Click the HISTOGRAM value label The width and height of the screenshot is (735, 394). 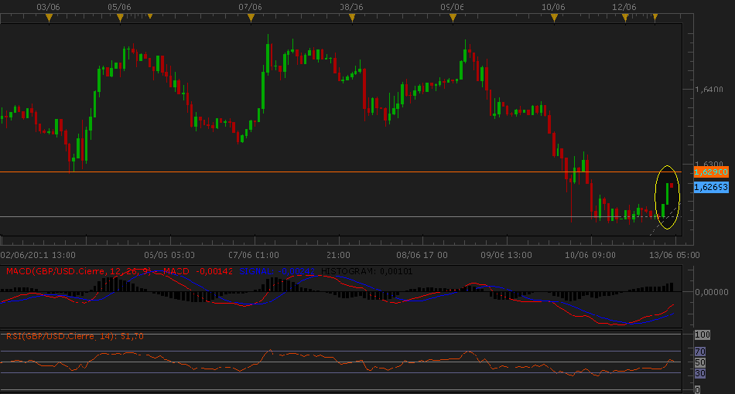pyautogui.click(x=357, y=270)
